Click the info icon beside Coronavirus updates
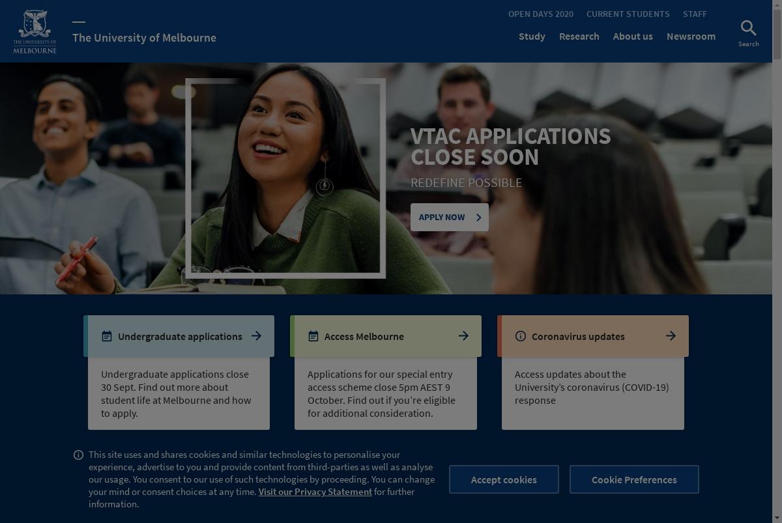782x523 pixels. pyautogui.click(x=521, y=336)
